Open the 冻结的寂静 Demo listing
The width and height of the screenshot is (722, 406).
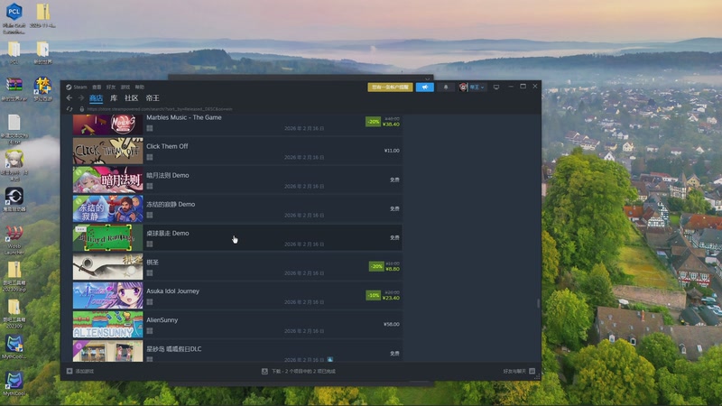(237, 209)
